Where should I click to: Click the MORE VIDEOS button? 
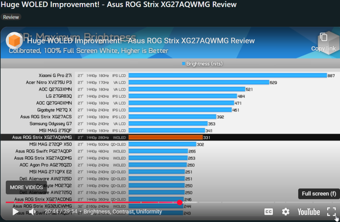pos(26,187)
